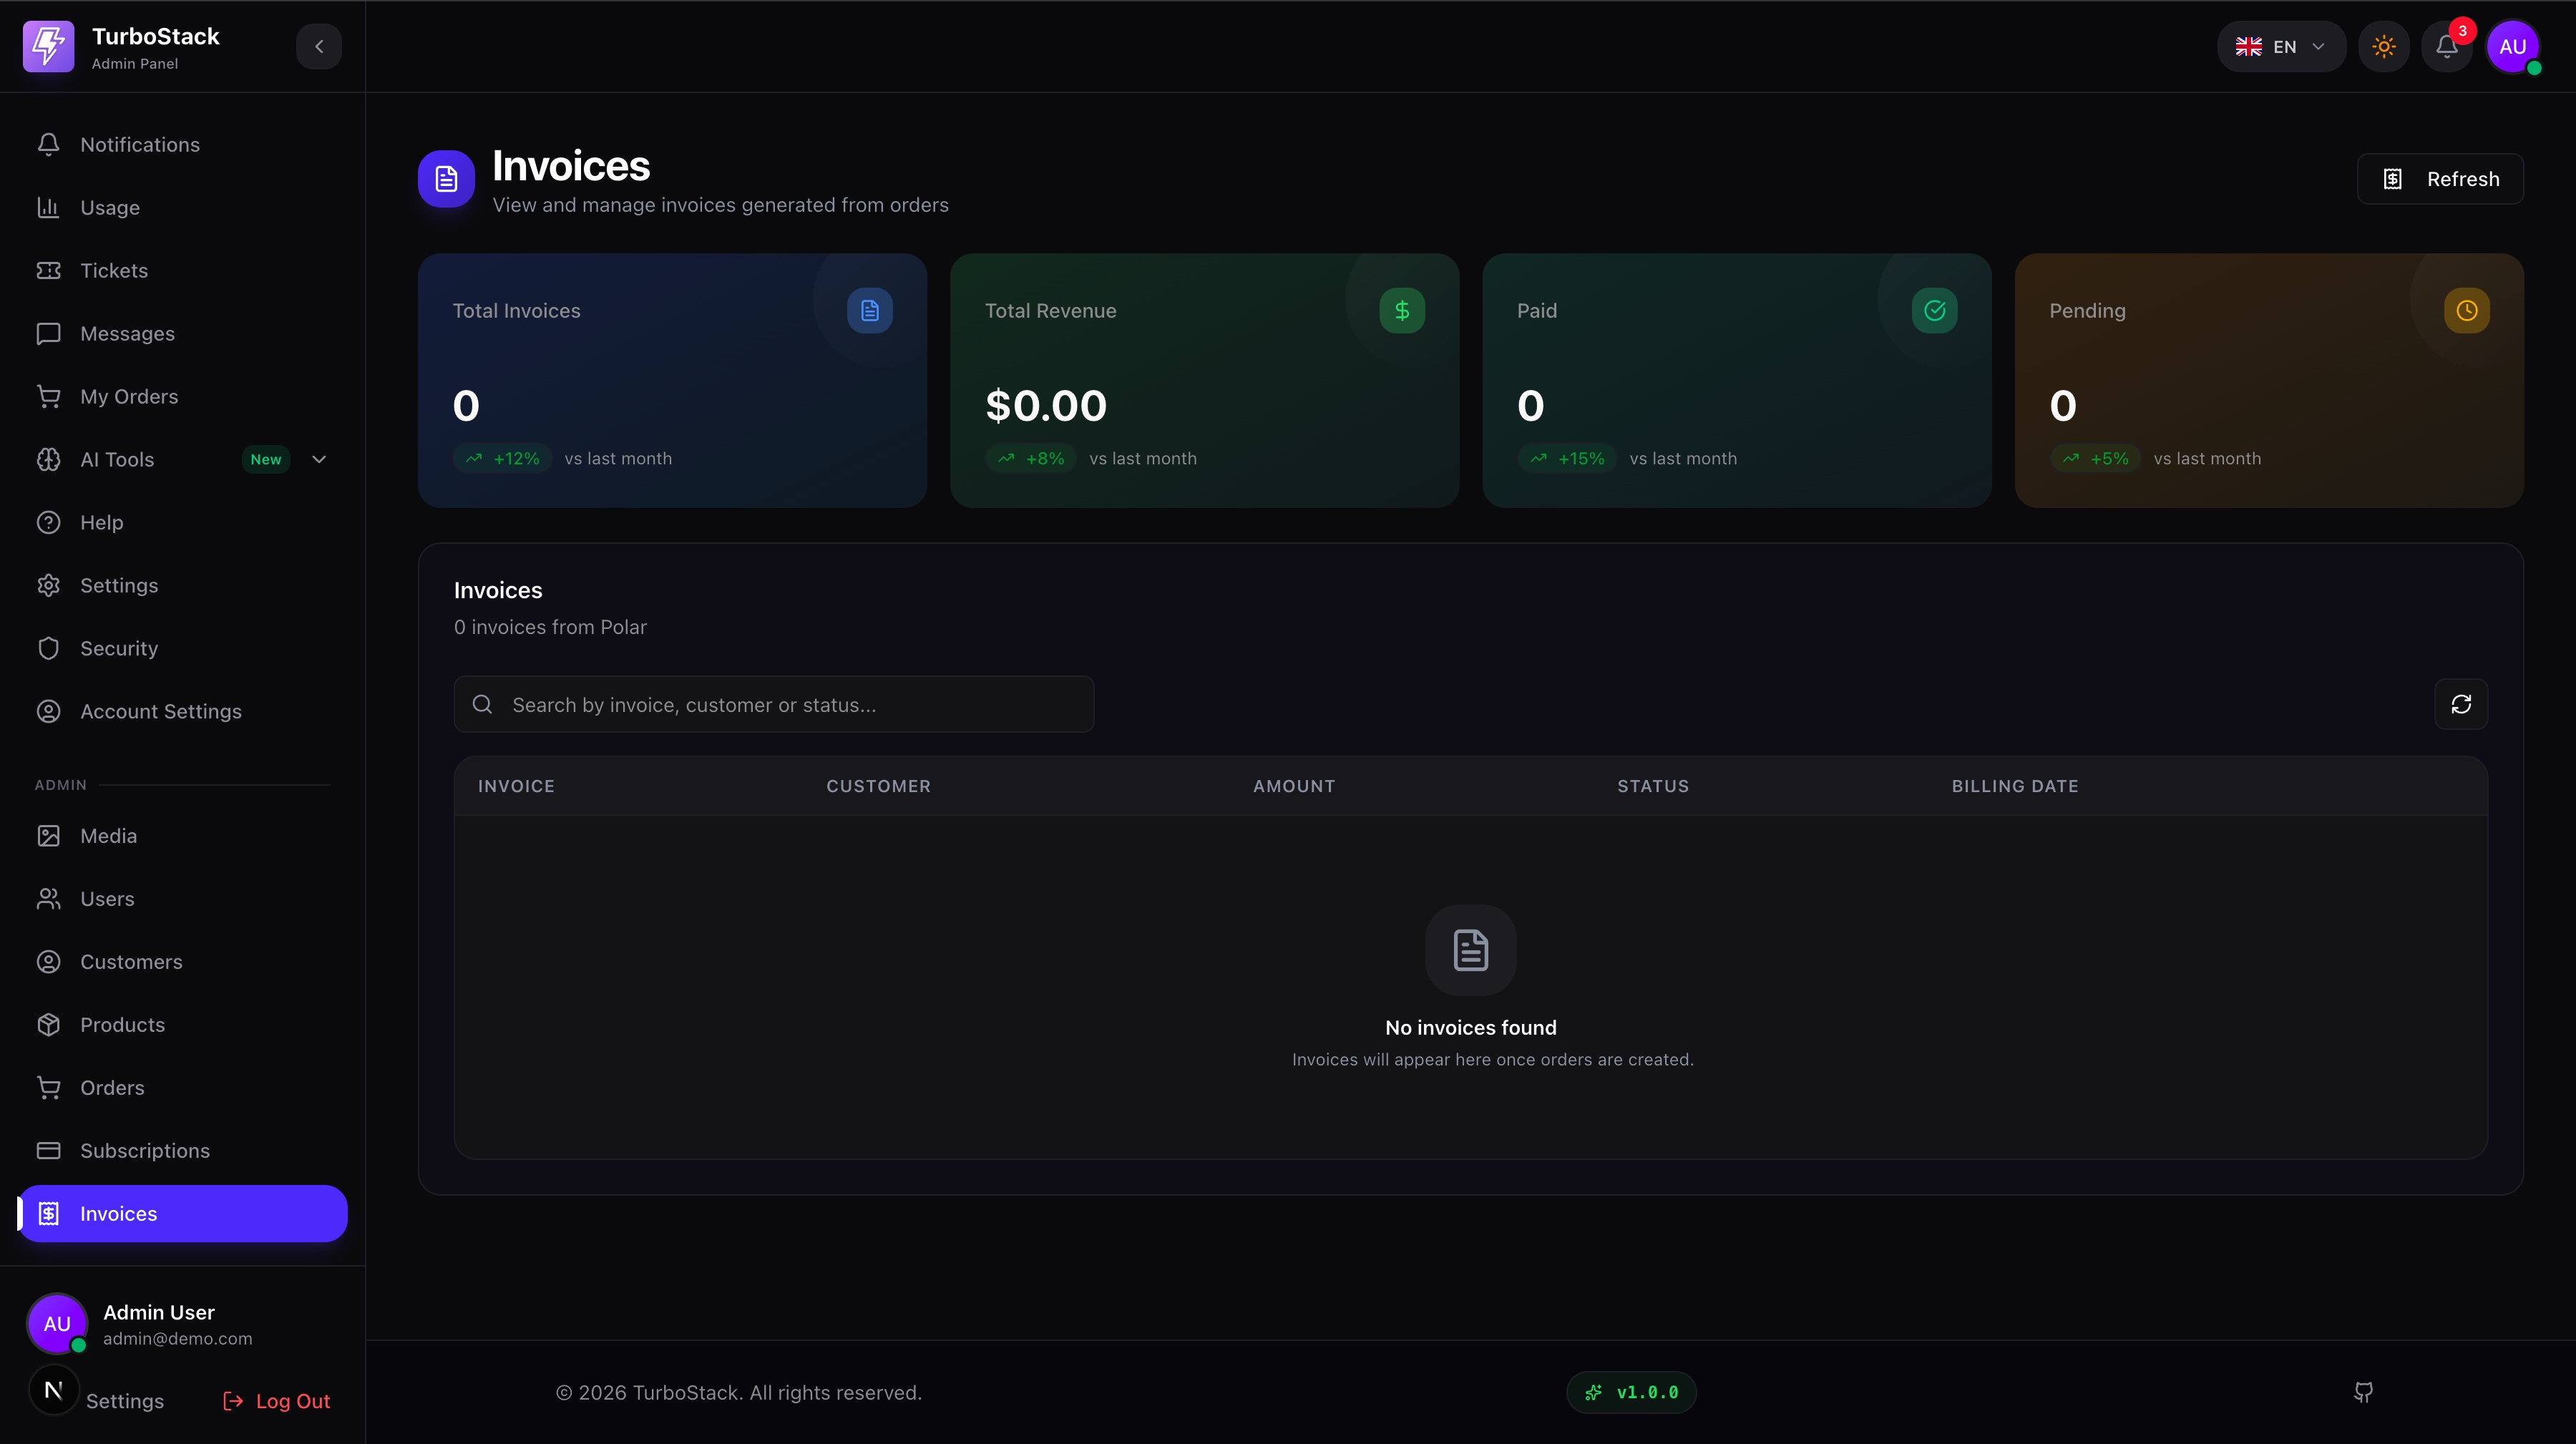The width and height of the screenshot is (2576, 1444).
Task: Open the AU user avatar in the header
Action: [x=2512, y=47]
